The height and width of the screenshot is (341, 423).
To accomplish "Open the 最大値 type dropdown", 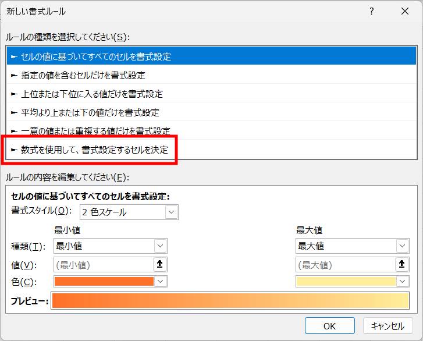I will (x=353, y=246).
